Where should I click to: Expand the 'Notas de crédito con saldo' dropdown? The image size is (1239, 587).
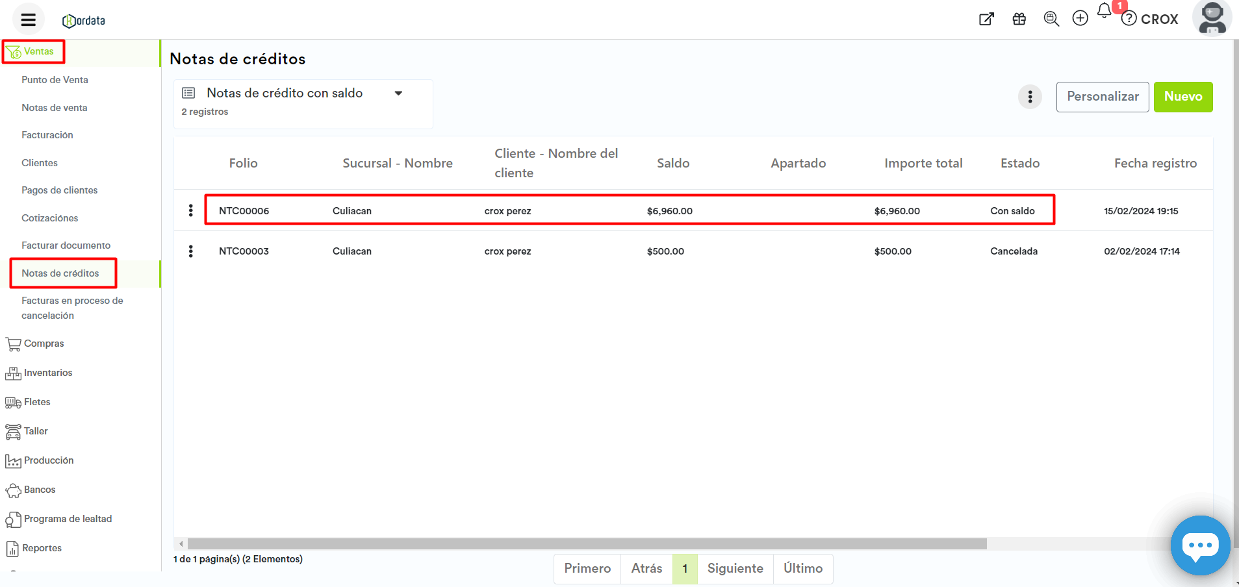tap(398, 94)
